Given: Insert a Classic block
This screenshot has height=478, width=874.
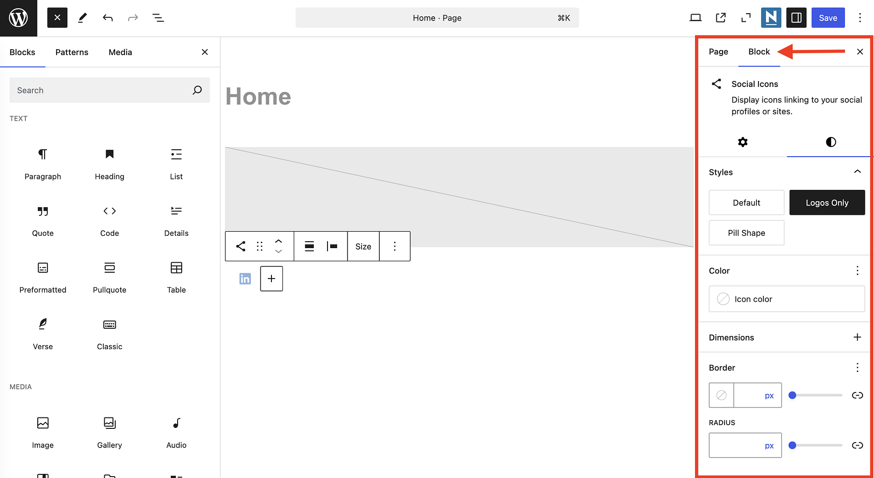Looking at the screenshot, I should pyautogui.click(x=109, y=335).
